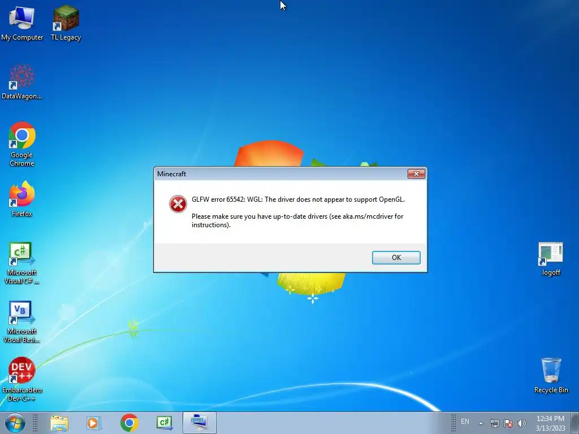Open Visual C# from the taskbar
The height and width of the screenshot is (434, 579).
165,423
